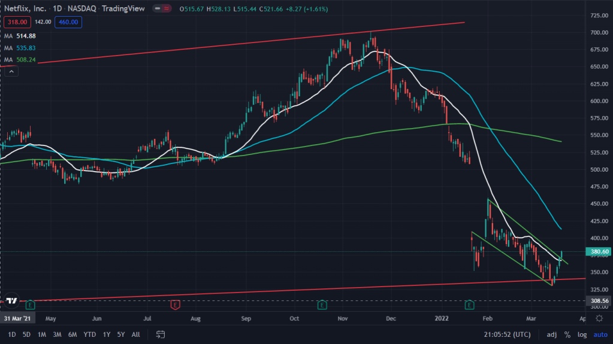Click the red earnings marker near August
The image size is (613, 344).
(174, 305)
